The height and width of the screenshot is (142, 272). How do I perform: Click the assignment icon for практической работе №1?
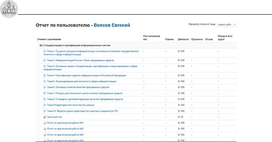tap(45, 123)
